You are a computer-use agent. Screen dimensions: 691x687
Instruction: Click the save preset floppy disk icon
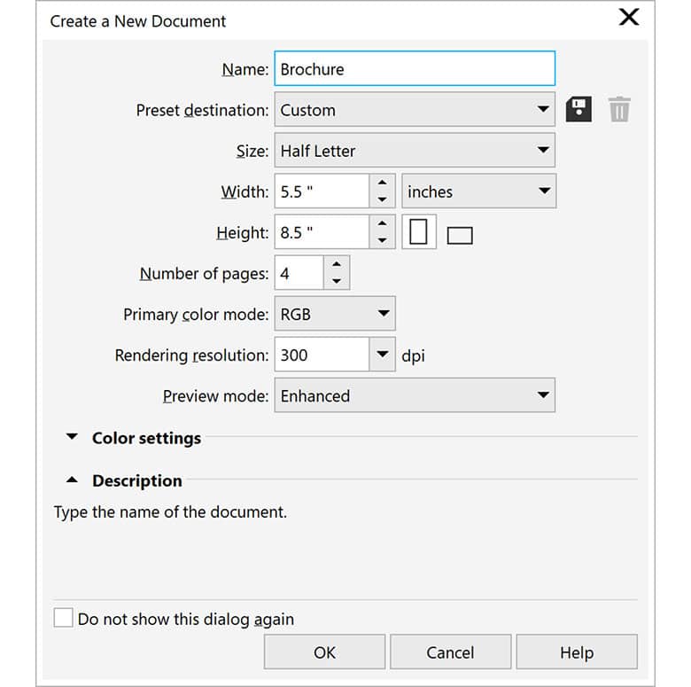578,110
